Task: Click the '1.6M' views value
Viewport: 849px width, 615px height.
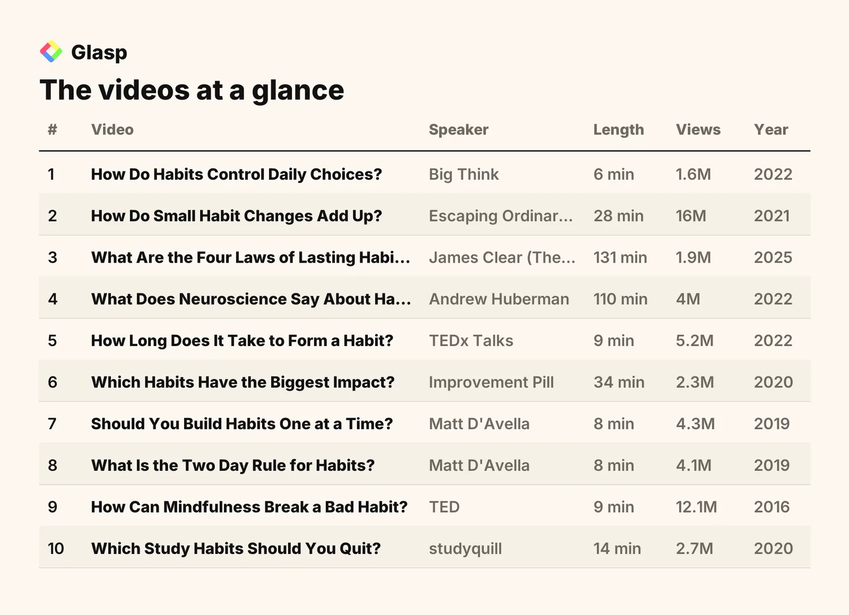Action: tap(694, 175)
